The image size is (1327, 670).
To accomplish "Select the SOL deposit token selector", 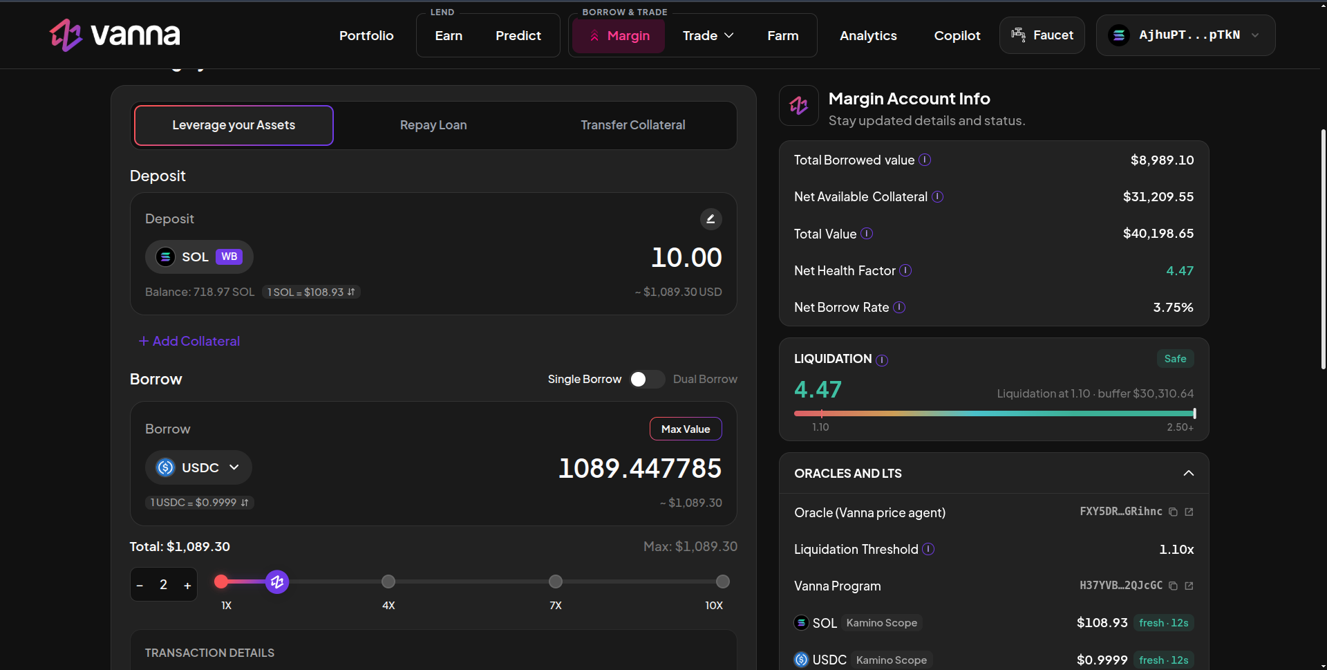I will pyautogui.click(x=199, y=257).
